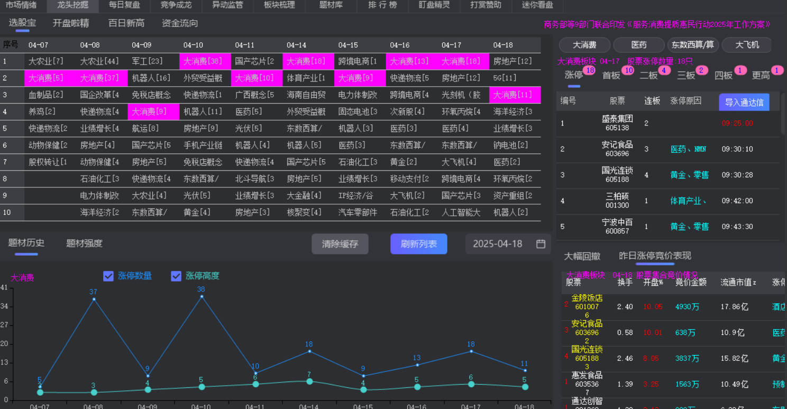Click the 竞价金额 column header
This screenshot has height=409, width=787.
(691, 283)
